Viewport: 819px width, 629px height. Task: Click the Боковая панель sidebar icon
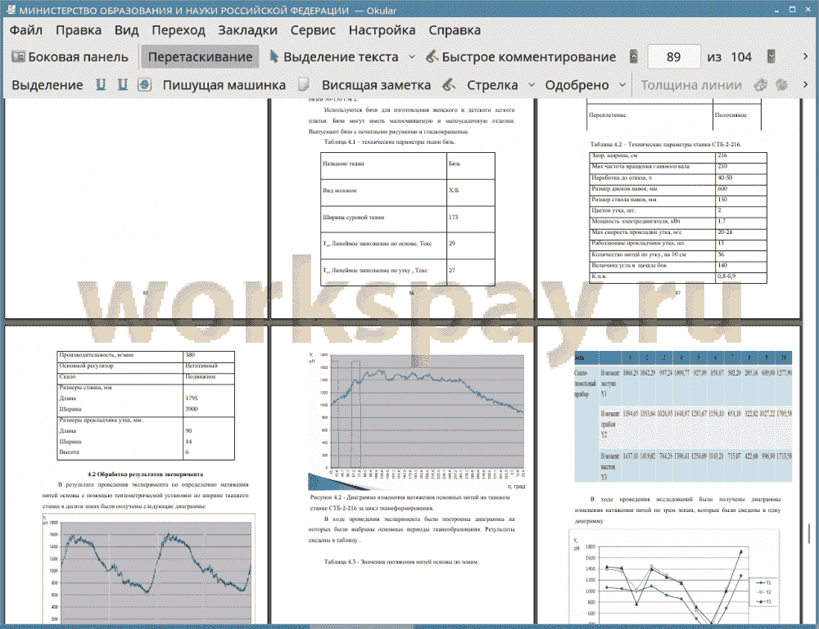click(x=18, y=56)
